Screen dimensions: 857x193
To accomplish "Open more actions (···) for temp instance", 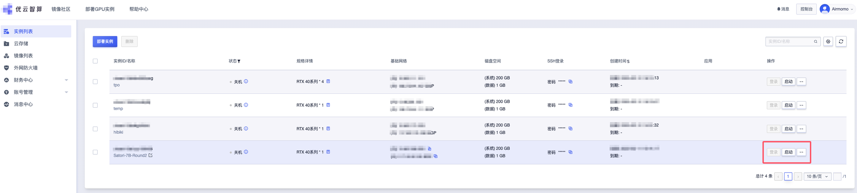I will (801, 105).
